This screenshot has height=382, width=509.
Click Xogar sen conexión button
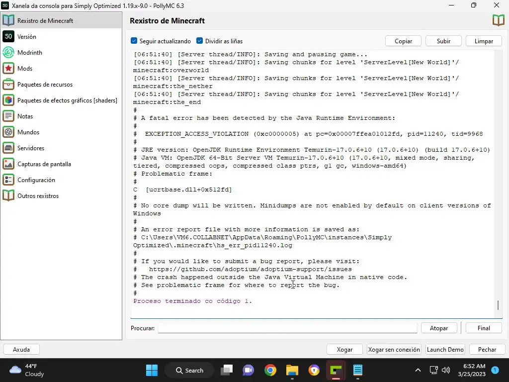coord(394,350)
